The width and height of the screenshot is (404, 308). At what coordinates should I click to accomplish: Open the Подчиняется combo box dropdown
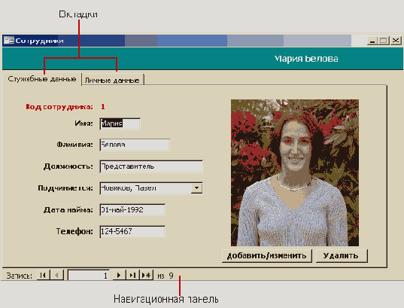[196, 188]
